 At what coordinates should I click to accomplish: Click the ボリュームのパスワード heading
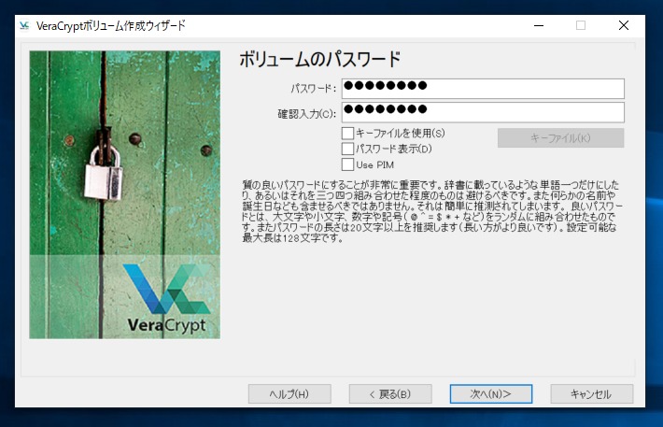click(x=320, y=60)
